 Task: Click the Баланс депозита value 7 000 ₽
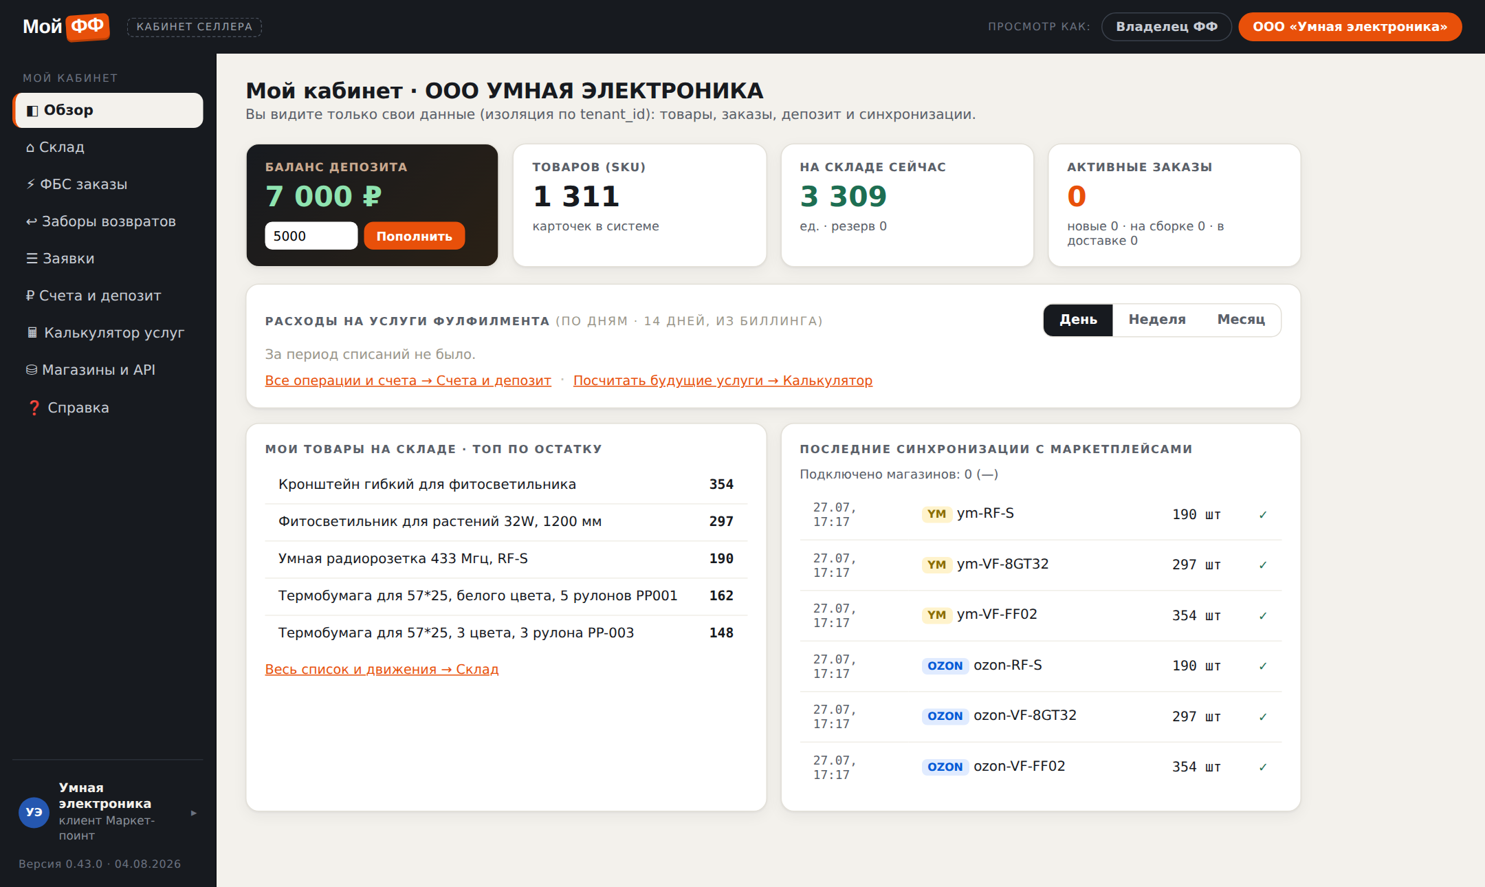tap(323, 197)
